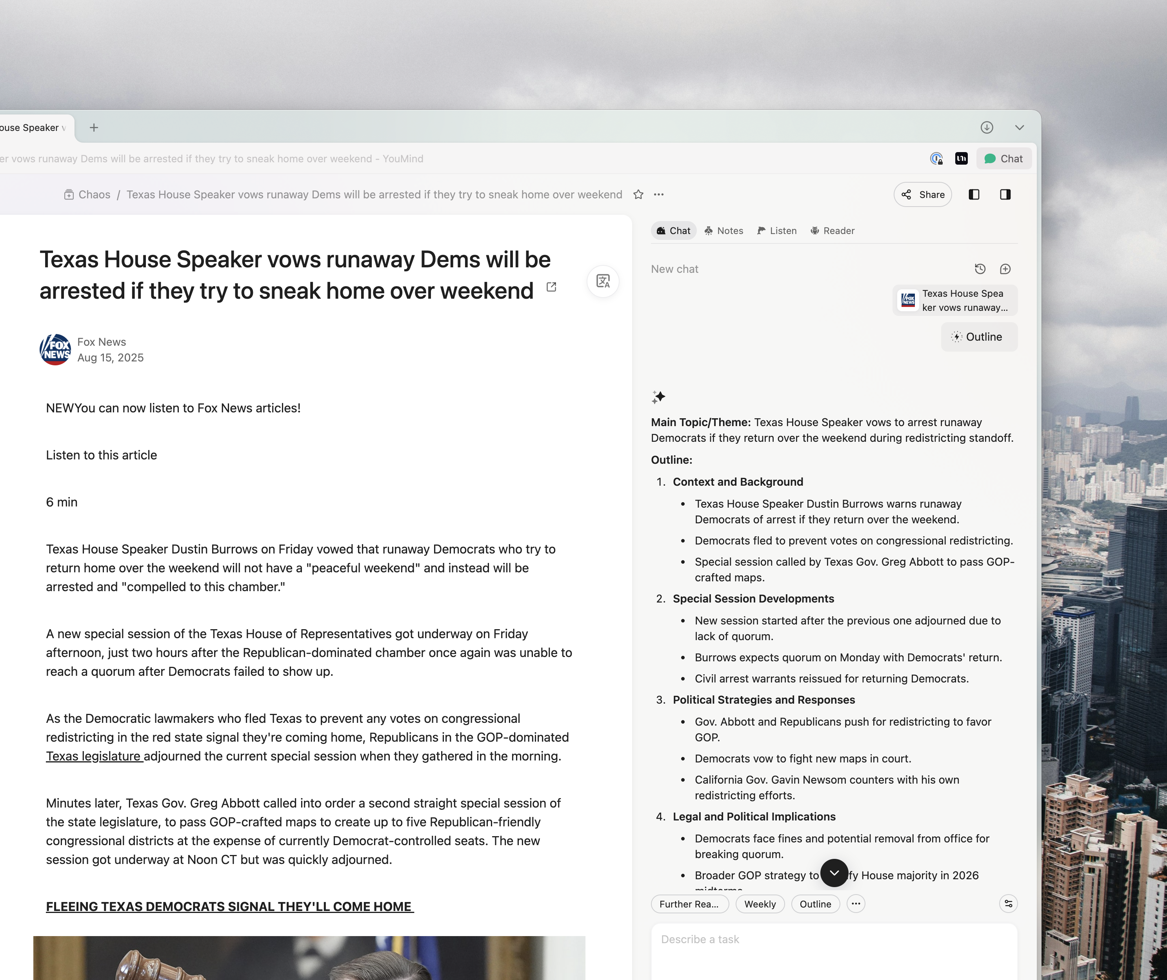The height and width of the screenshot is (980, 1167).
Task: Toggle the right sidebar panel
Action: [1005, 194]
